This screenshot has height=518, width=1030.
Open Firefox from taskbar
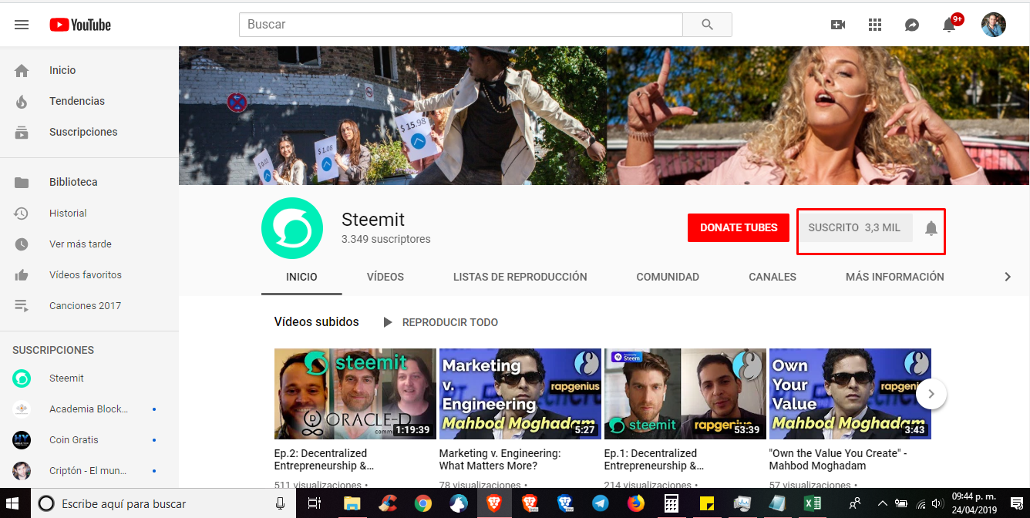(635, 503)
